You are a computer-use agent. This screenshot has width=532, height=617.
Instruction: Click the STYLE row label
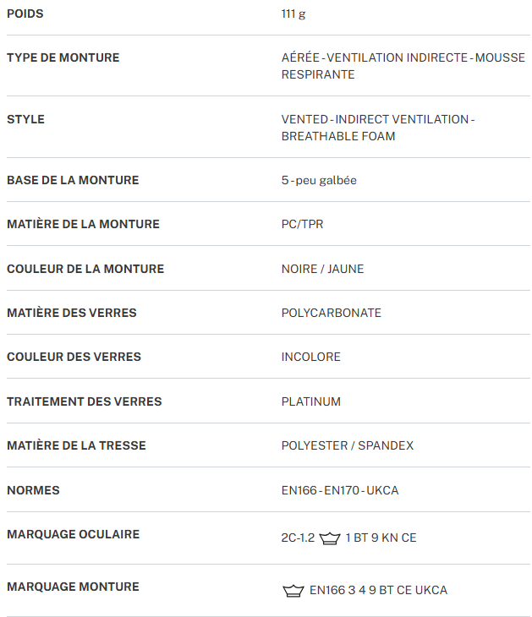26,119
